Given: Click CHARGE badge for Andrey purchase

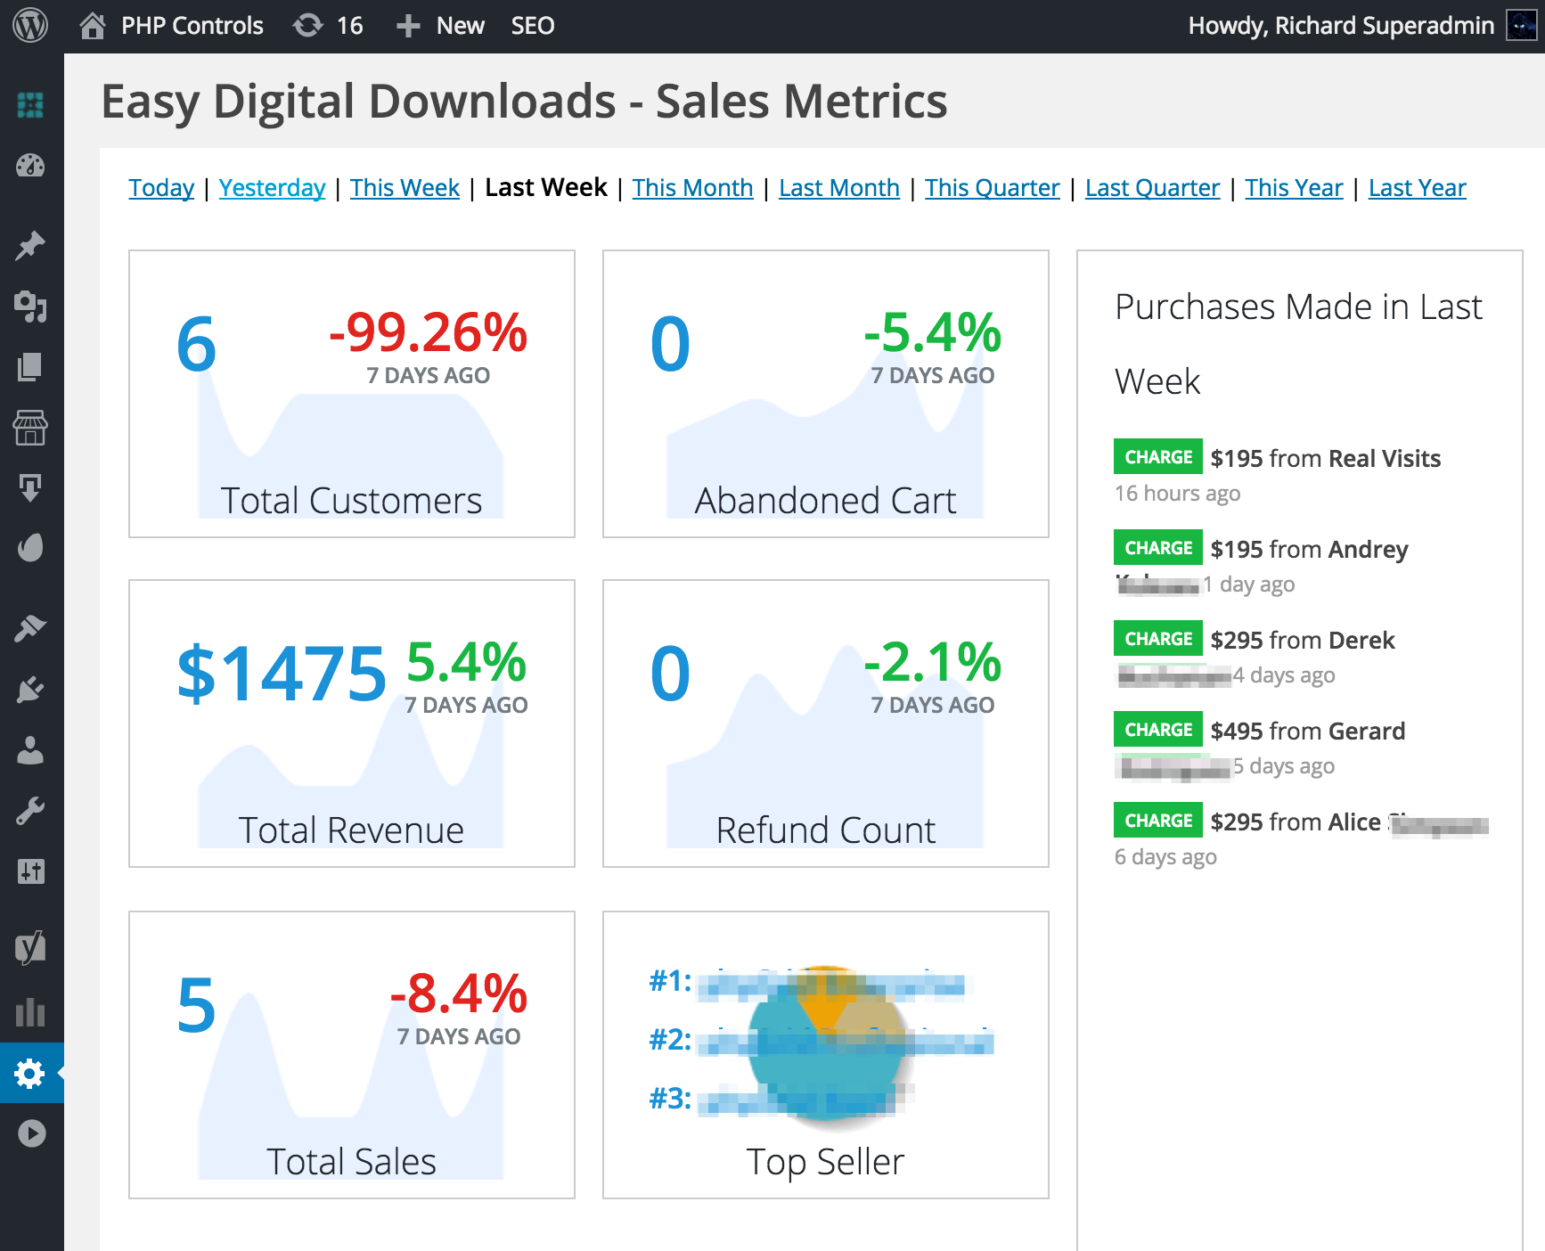Looking at the screenshot, I should (1157, 548).
